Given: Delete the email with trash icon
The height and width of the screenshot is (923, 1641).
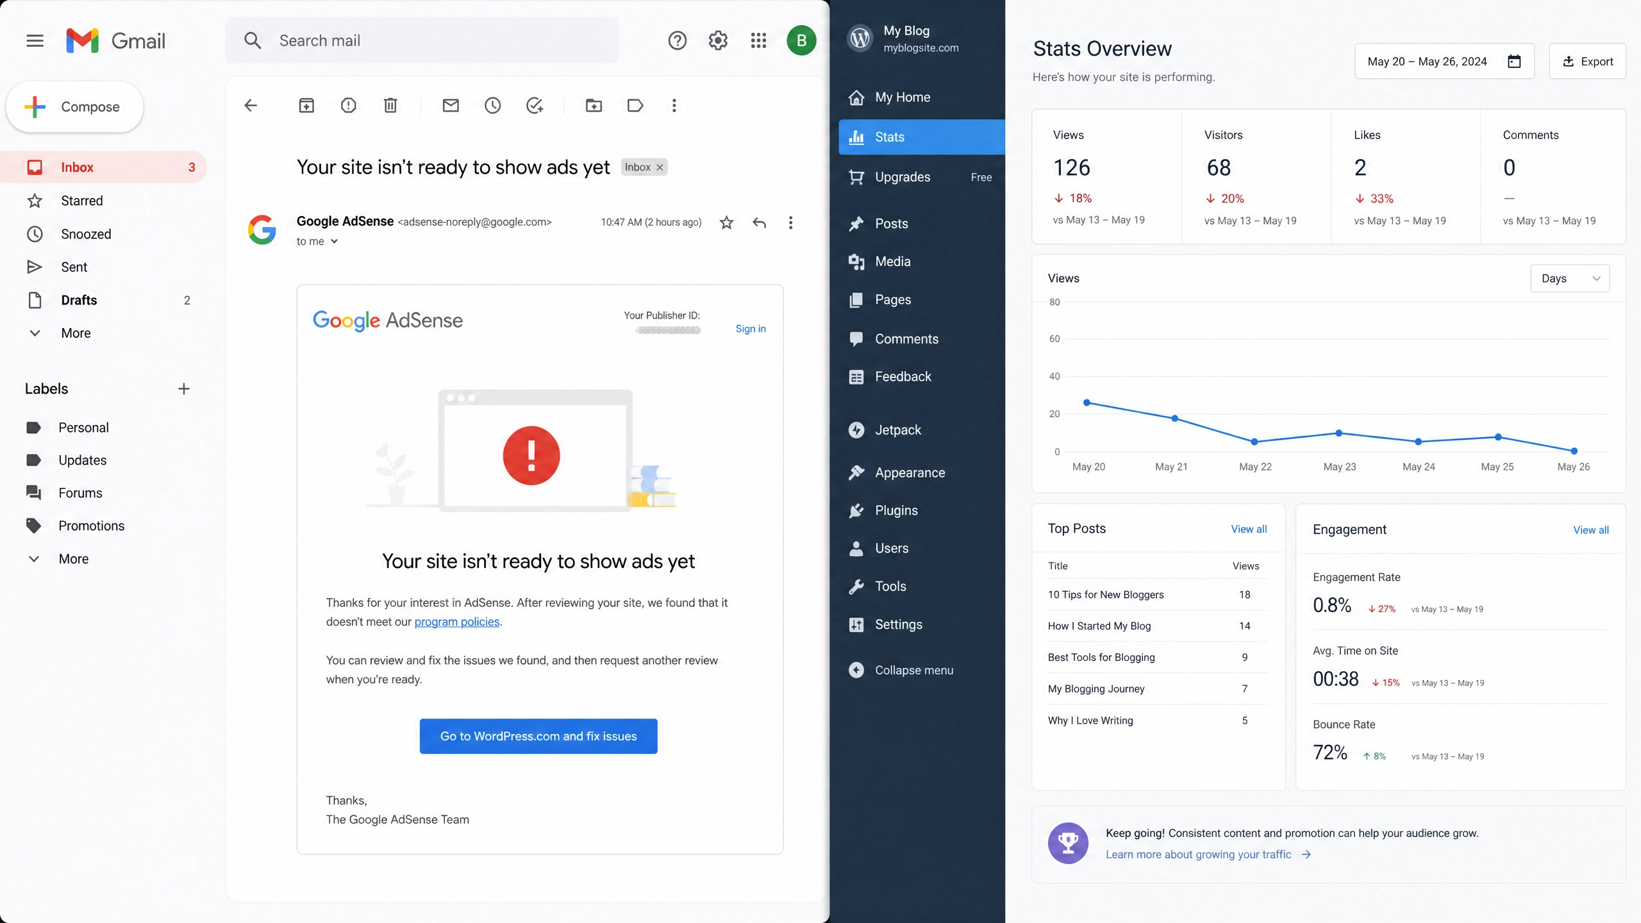Looking at the screenshot, I should (390, 105).
